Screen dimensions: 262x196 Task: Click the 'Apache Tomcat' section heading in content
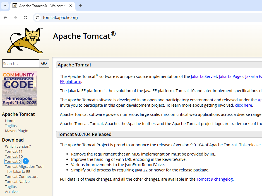coord(74,65)
